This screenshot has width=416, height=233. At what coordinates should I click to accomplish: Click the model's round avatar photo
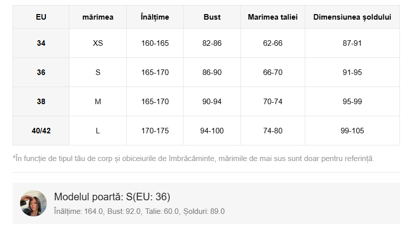click(34, 203)
